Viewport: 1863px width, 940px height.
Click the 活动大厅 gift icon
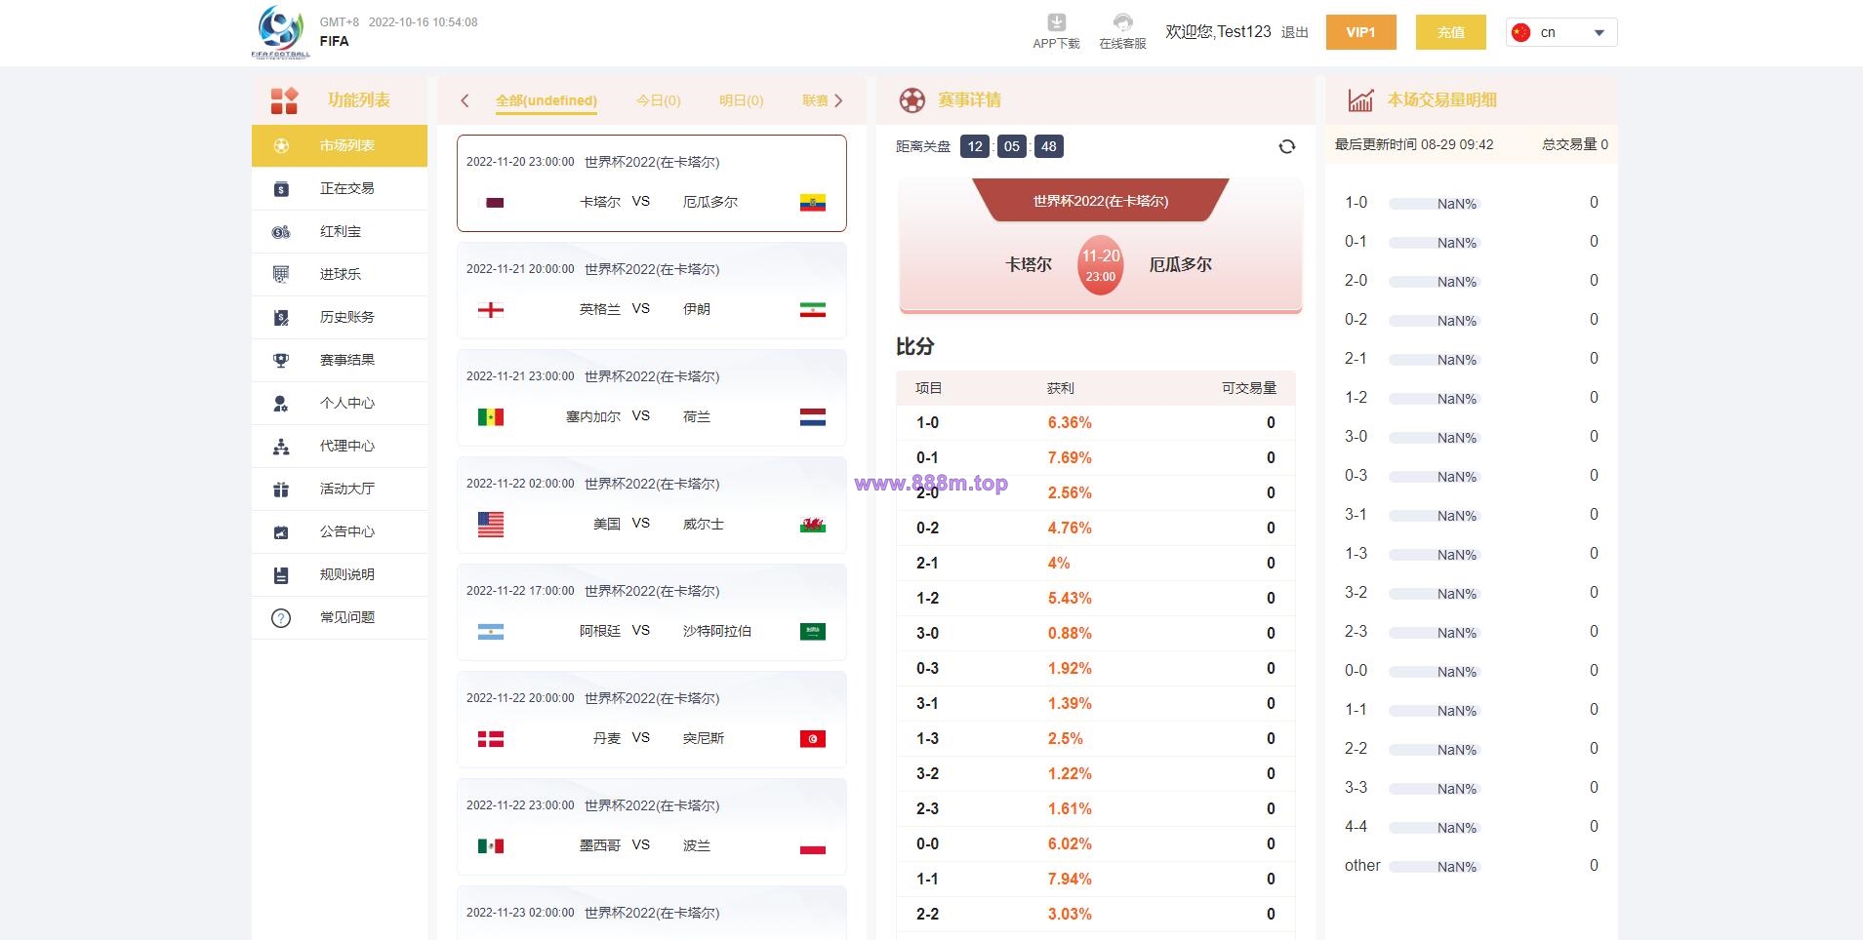(281, 489)
